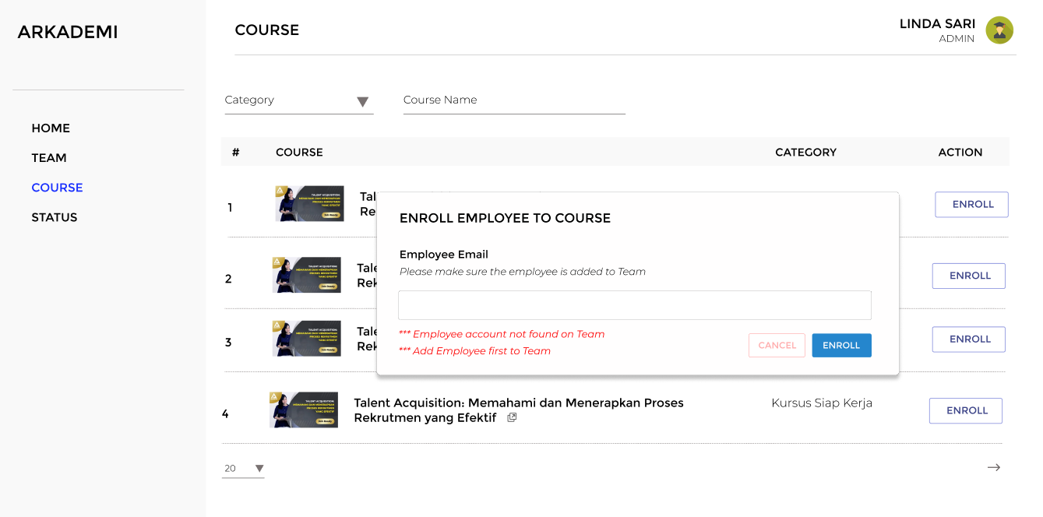Click the Course Name search field
This screenshot has width=1043, height=517.
pos(513,100)
